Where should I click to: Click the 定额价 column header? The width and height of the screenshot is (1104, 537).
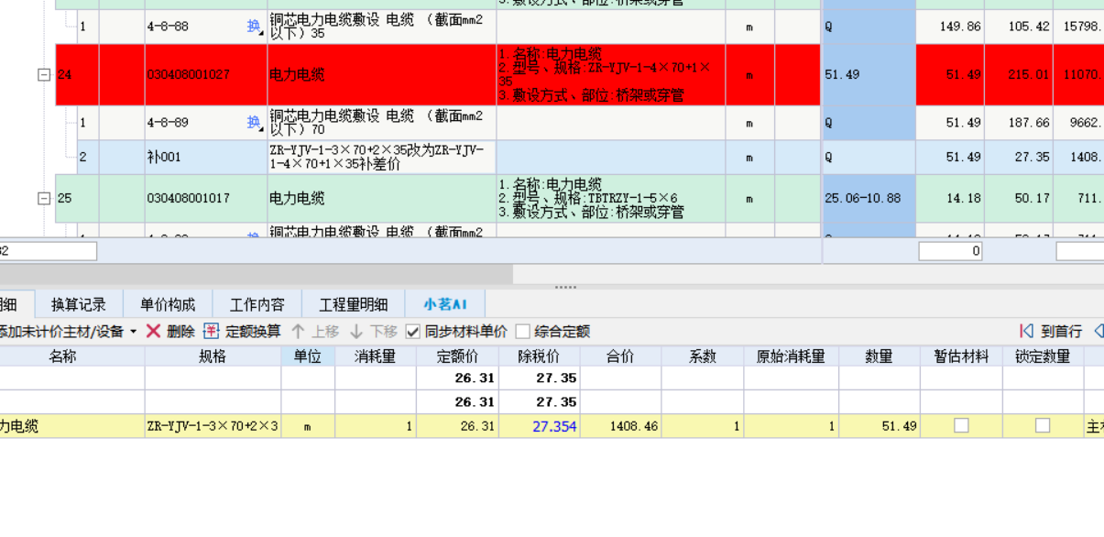(457, 356)
